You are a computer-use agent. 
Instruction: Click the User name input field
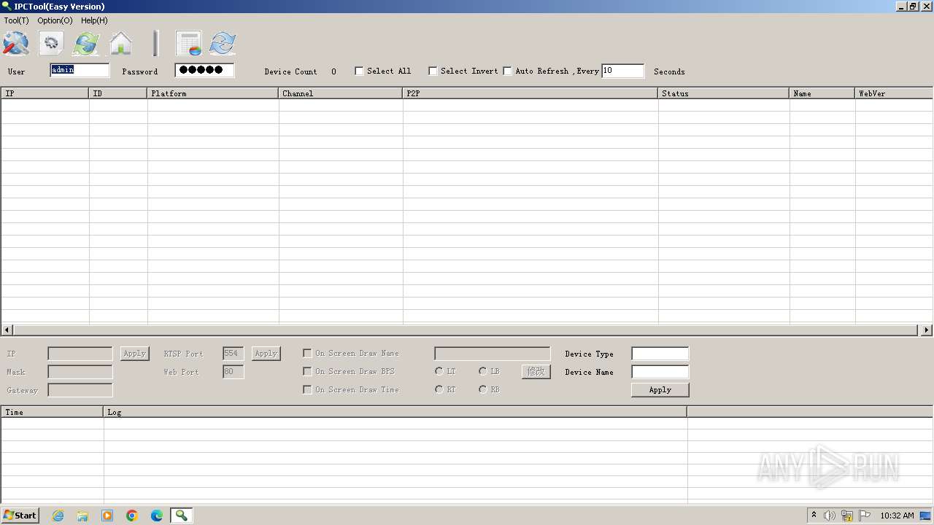tap(80, 70)
